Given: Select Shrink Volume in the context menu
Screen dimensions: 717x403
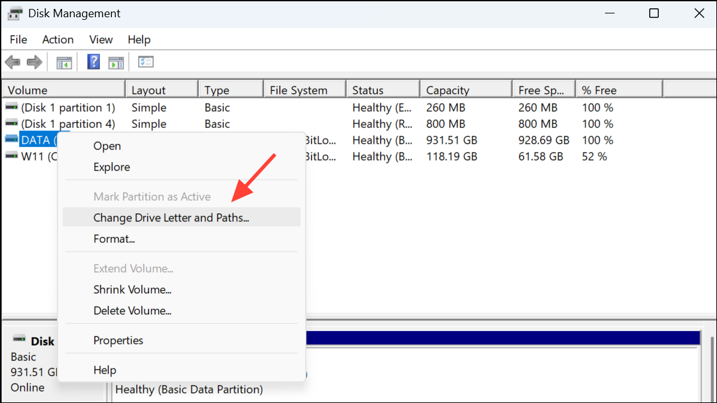Looking at the screenshot, I should [x=132, y=289].
